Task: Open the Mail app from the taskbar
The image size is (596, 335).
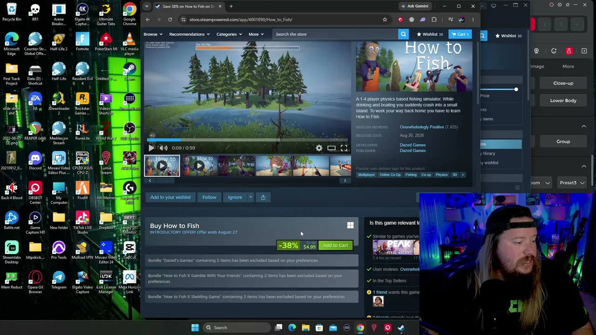Action: click(333, 328)
